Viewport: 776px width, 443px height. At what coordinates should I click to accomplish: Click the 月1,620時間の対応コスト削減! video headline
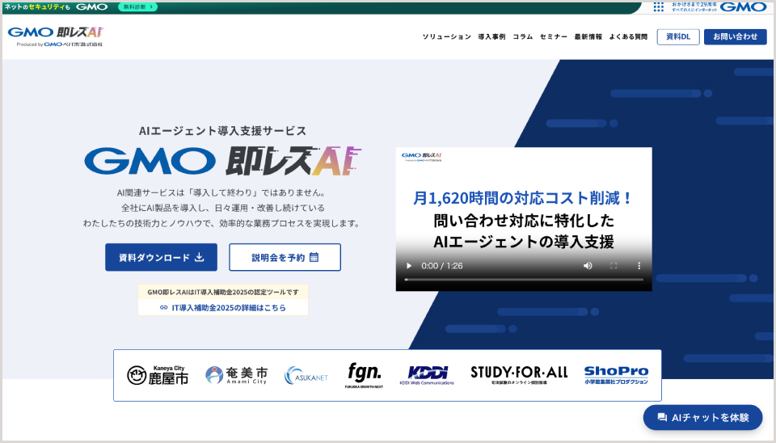[524, 198]
